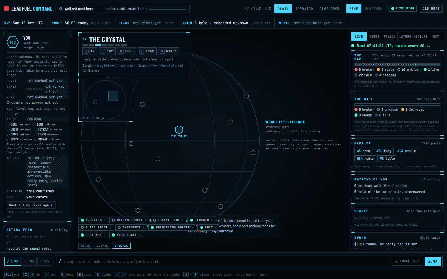Click the Home navigation button
This screenshot has height=279, width=447.
[x=147, y=51]
